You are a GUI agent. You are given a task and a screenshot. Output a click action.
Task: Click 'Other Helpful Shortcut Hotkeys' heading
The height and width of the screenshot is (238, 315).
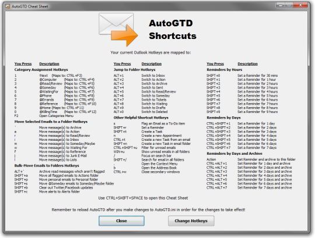click(141, 118)
